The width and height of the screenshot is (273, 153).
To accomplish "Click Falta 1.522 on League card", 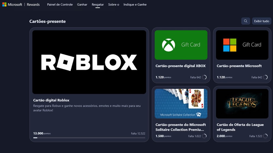I will coord(256,136).
